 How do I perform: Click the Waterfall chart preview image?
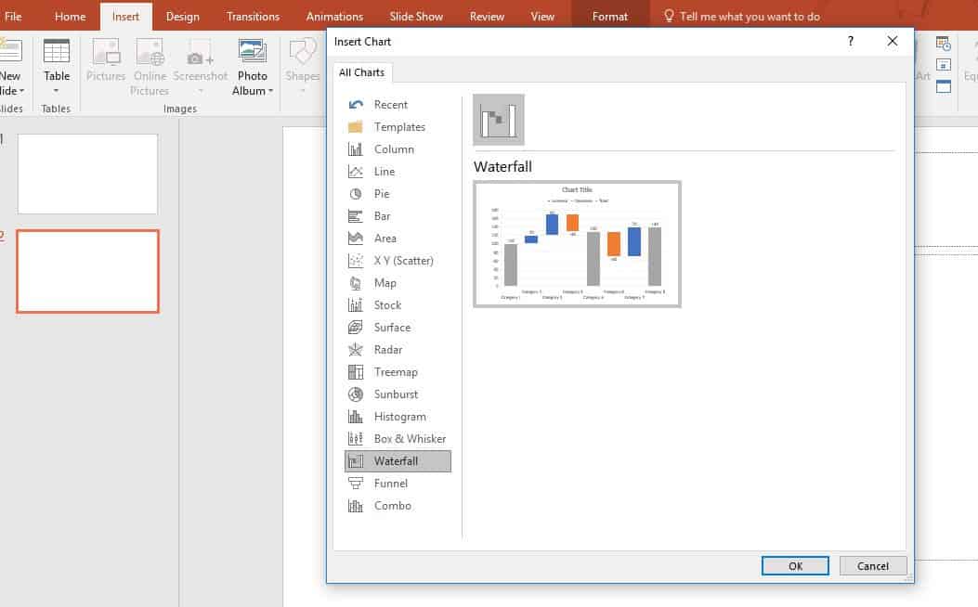pos(577,244)
